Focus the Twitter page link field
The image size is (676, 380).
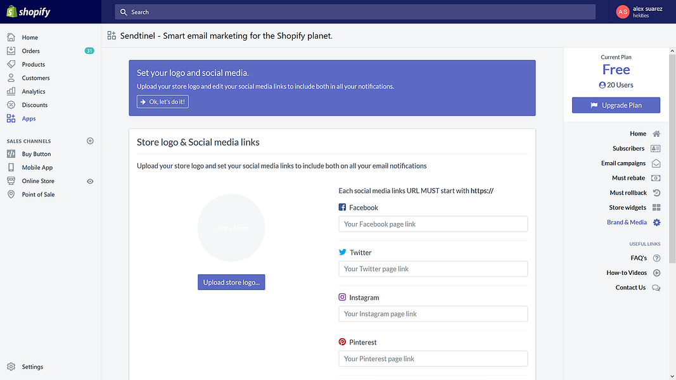pos(433,269)
